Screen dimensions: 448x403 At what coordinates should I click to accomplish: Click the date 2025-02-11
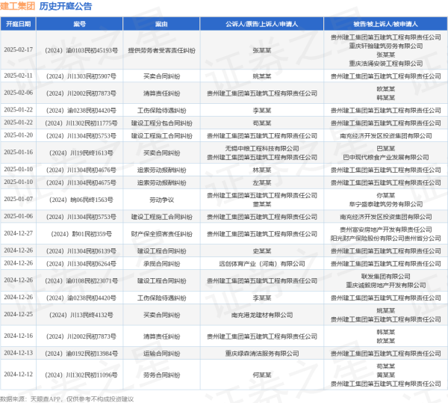tap(18, 76)
